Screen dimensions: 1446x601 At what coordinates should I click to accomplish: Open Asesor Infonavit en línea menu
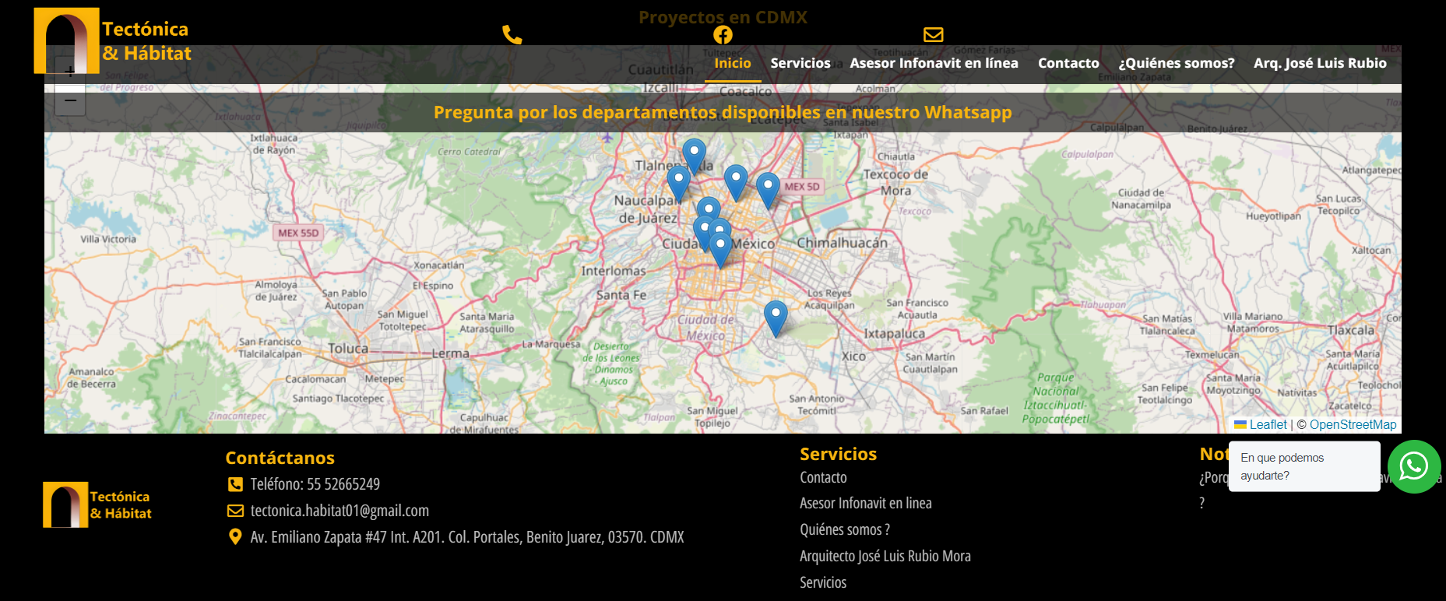934,63
